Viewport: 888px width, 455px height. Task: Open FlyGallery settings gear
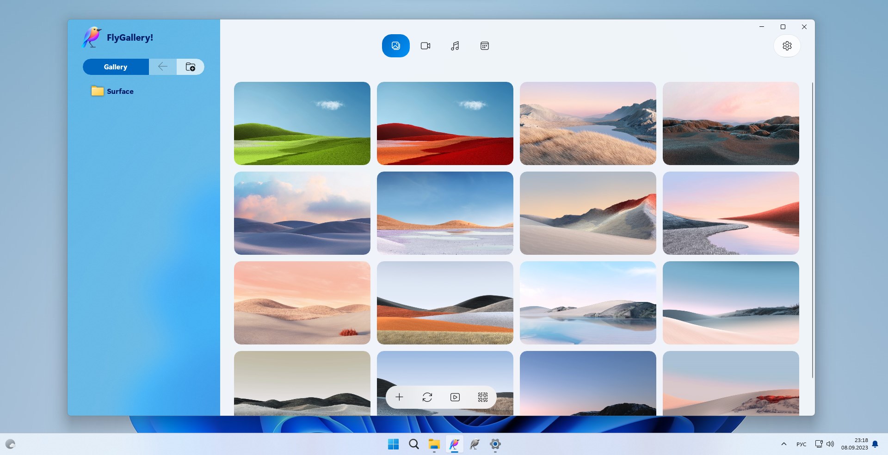[787, 46]
